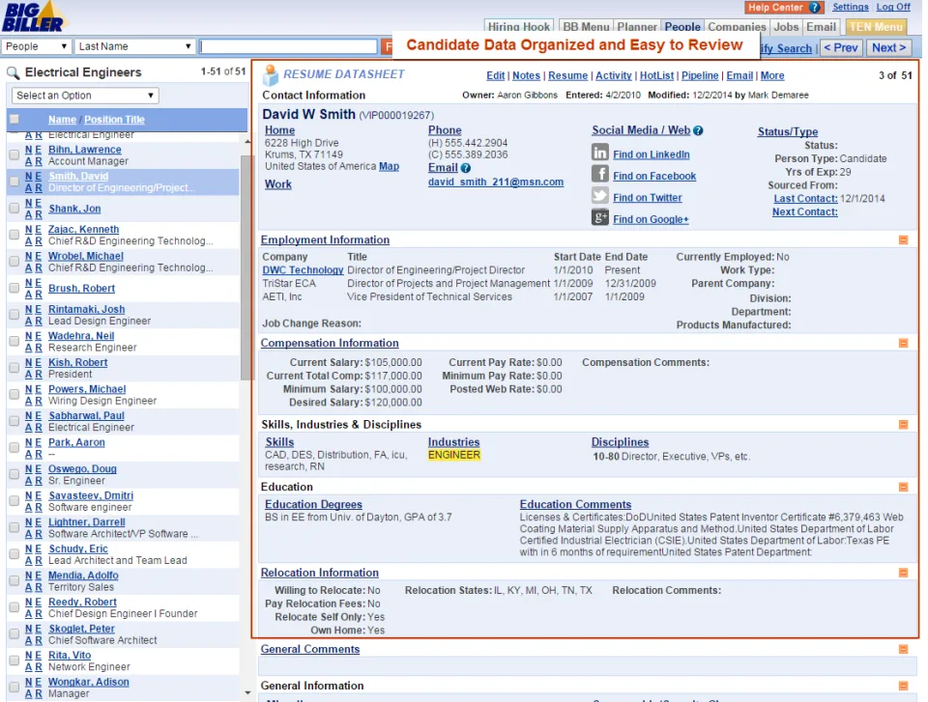
Task: Click the Help Center question mark icon
Action: (x=814, y=8)
